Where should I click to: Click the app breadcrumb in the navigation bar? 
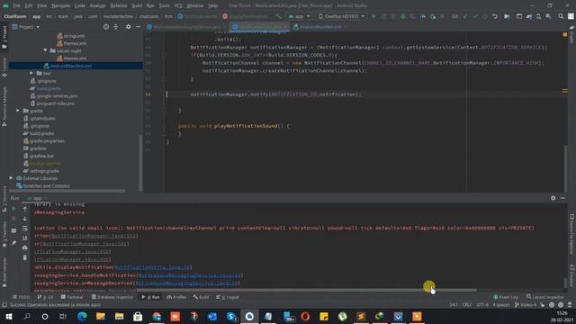(x=36, y=16)
